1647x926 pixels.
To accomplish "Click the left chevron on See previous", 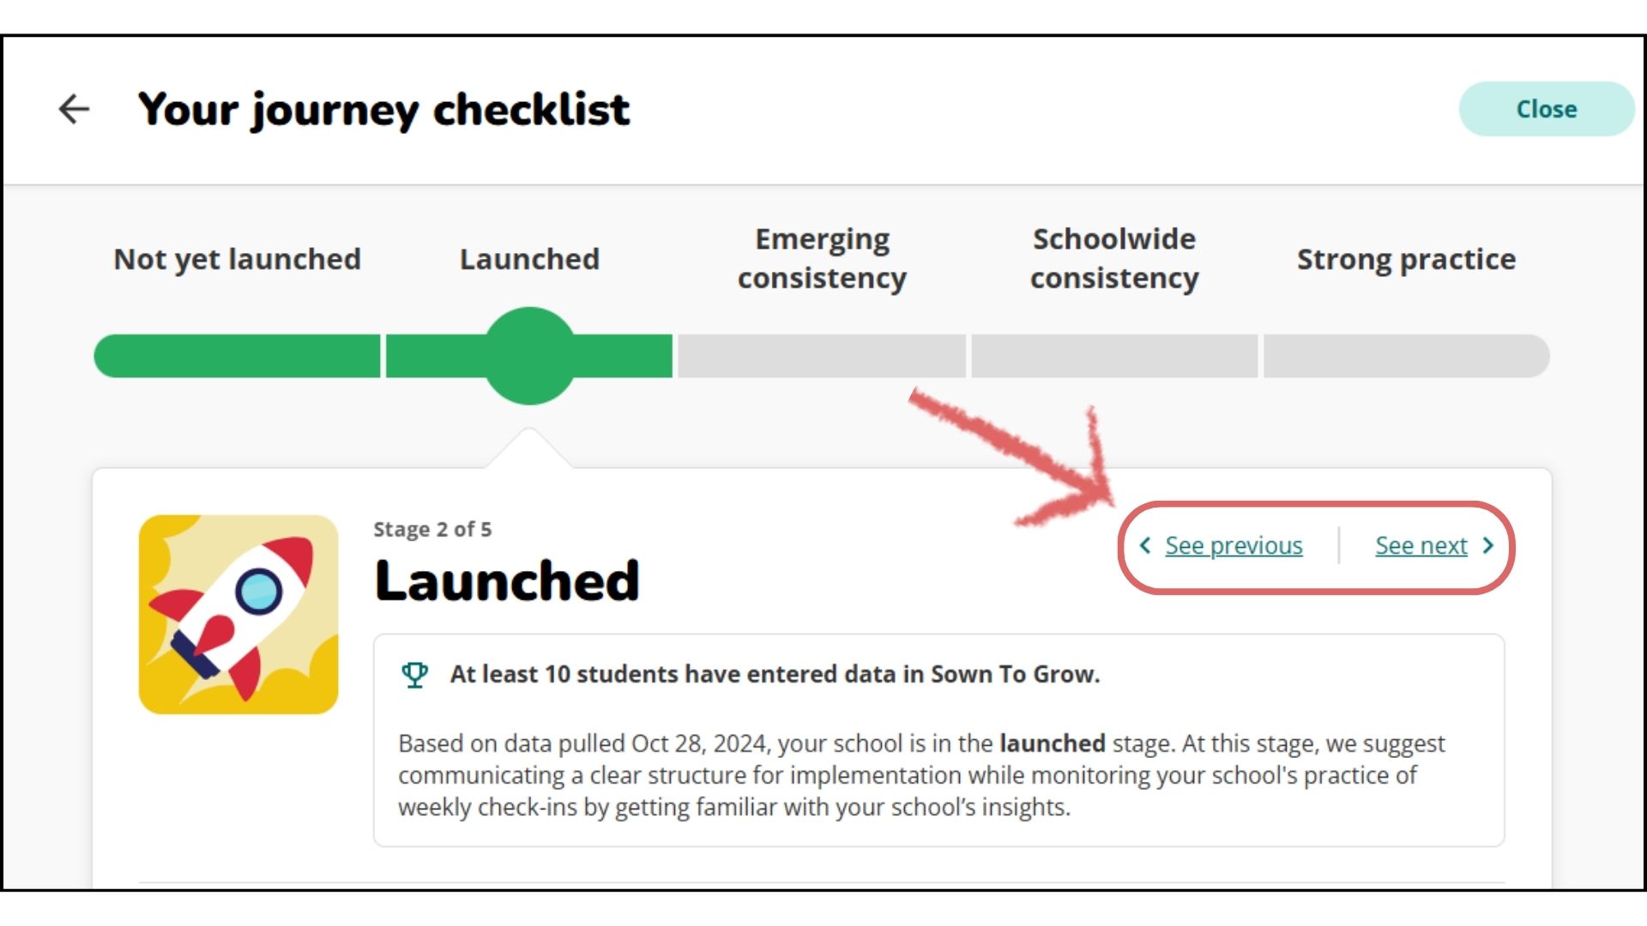I will [1146, 545].
